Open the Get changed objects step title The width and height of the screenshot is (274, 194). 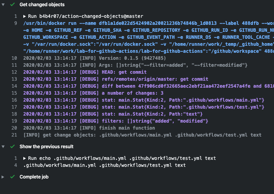tap(42, 5)
